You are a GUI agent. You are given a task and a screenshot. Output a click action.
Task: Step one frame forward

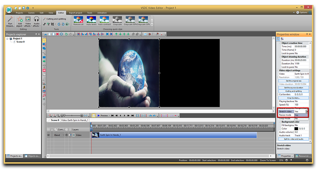click(124, 116)
